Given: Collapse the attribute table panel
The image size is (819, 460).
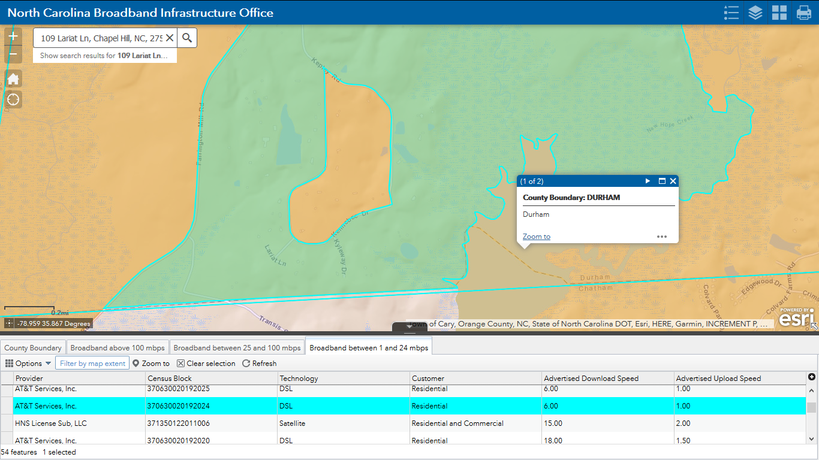Looking at the screenshot, I should [x=409, y=327].
